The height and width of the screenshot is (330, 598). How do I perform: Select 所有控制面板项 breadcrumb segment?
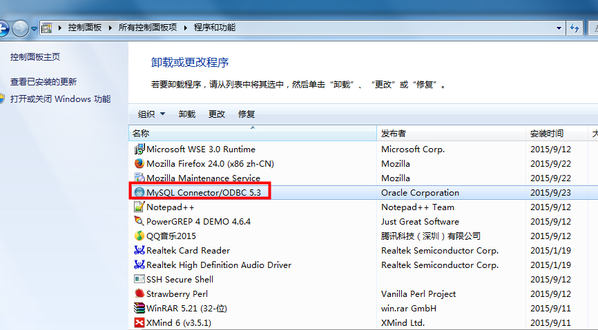point(148,28)
